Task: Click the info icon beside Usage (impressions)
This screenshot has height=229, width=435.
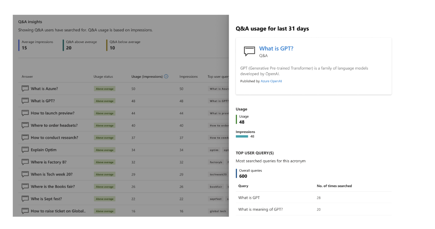Action: (166, 77)
